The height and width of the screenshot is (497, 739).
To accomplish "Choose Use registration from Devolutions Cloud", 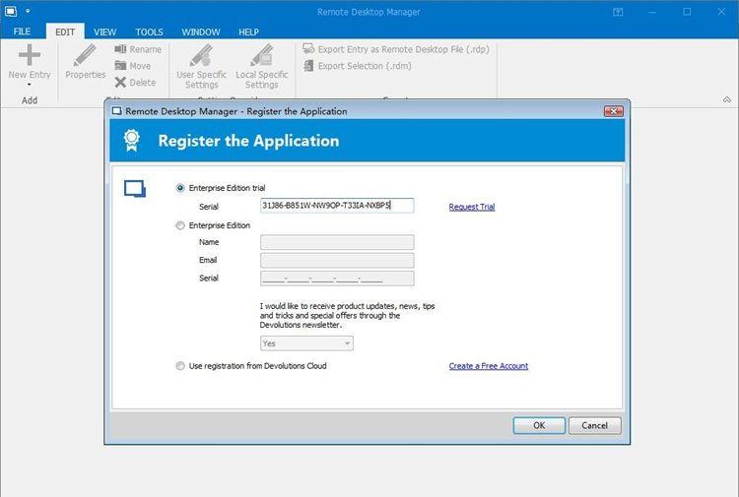I will [179, 366].
